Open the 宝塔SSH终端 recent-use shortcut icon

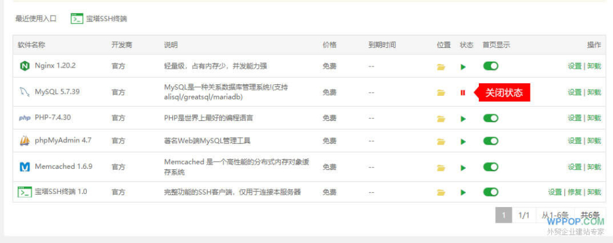pos(77,19)
